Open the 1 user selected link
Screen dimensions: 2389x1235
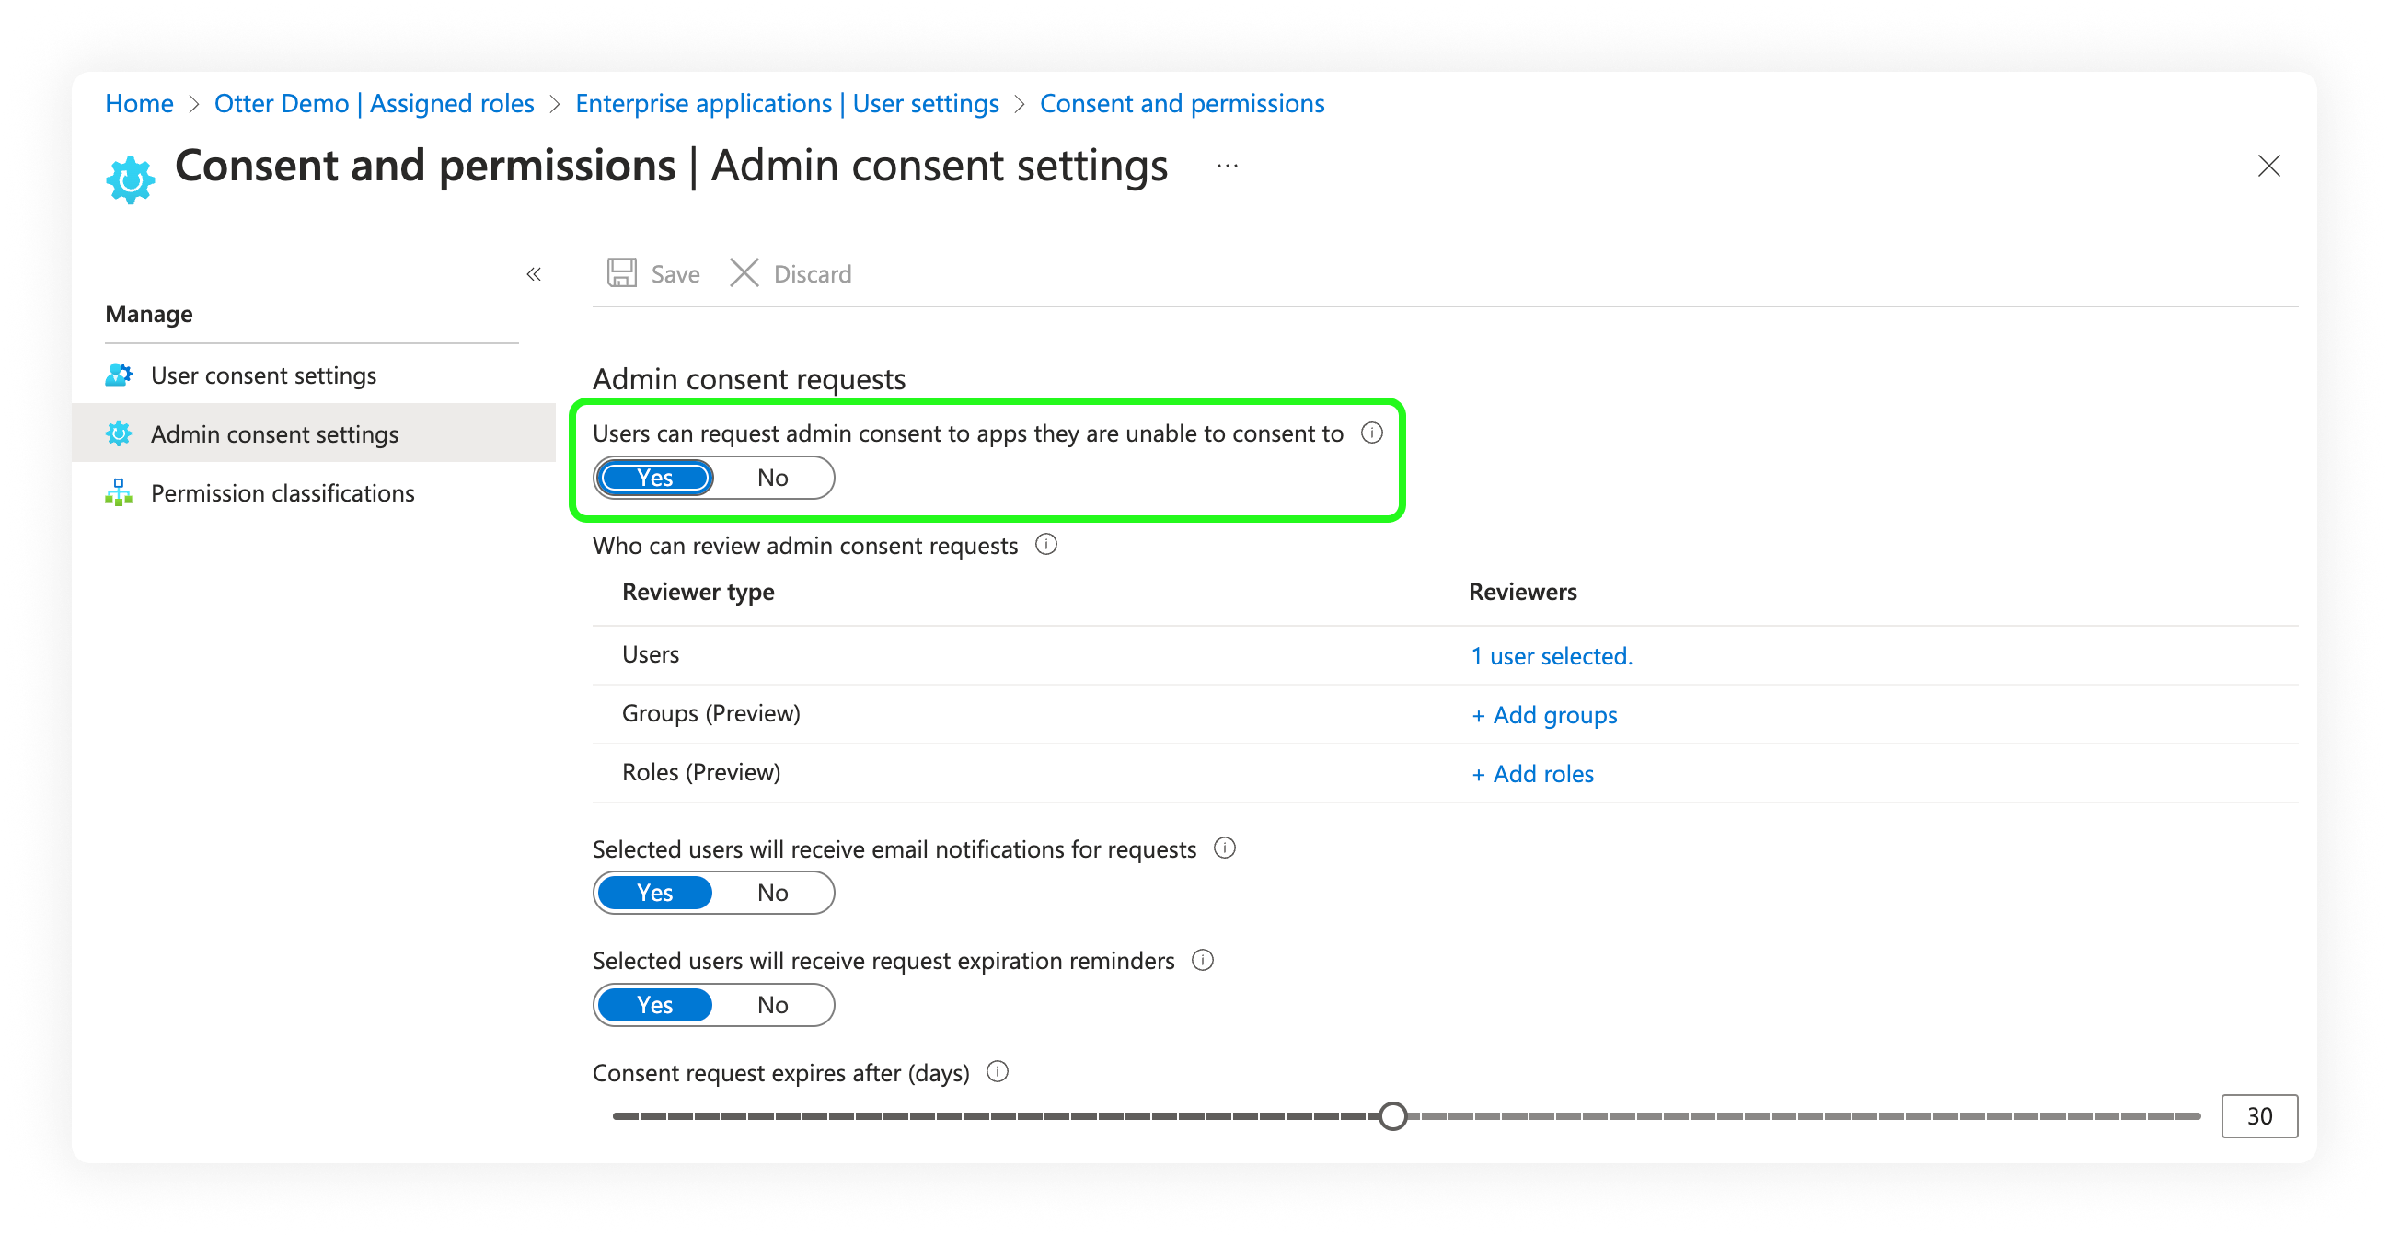click(x=1551, y=654)
